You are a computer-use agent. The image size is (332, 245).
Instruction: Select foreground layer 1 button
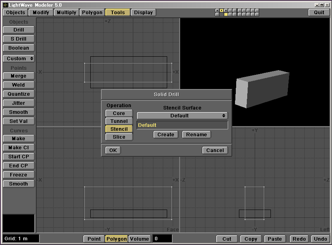pyautogui.click(x=217, y=10)
